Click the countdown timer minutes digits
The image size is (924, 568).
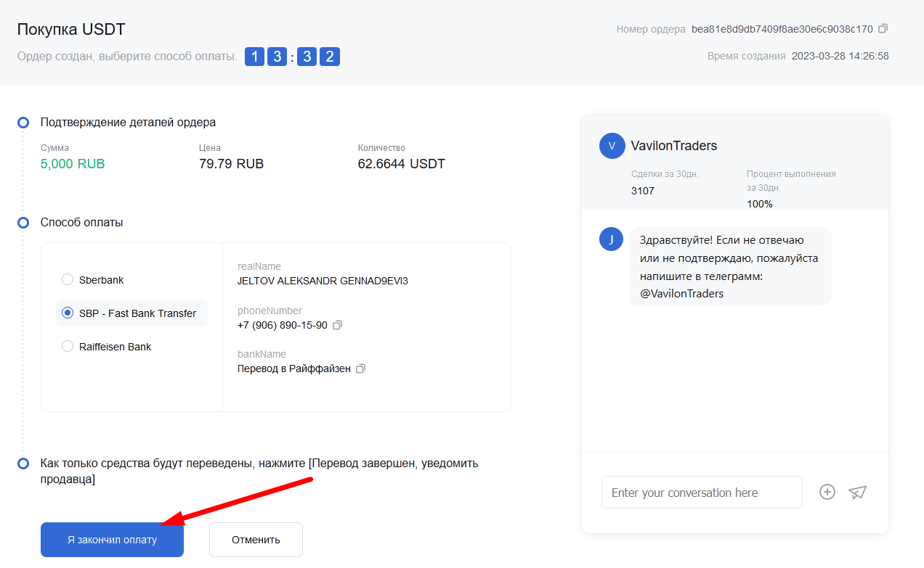pos(266,57)
